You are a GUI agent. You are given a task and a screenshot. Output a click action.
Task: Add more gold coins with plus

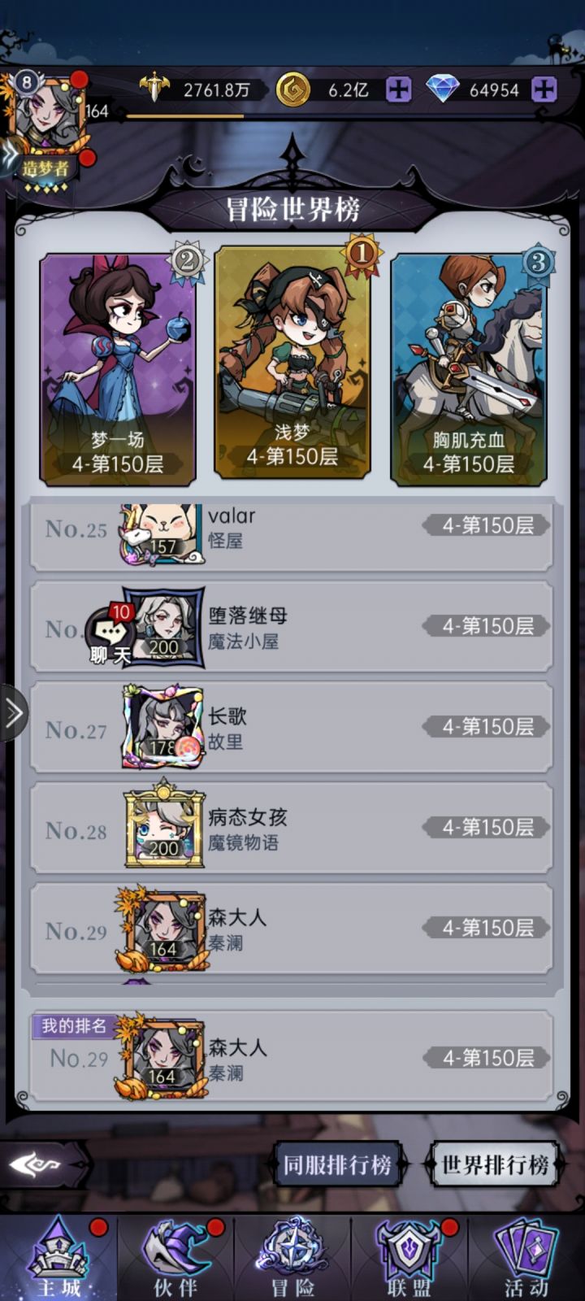tap(398, 89)
